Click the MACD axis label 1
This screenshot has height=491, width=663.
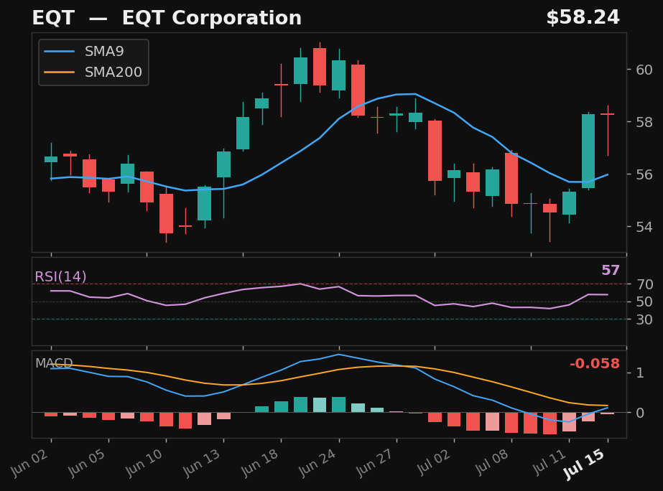[640, 373]
